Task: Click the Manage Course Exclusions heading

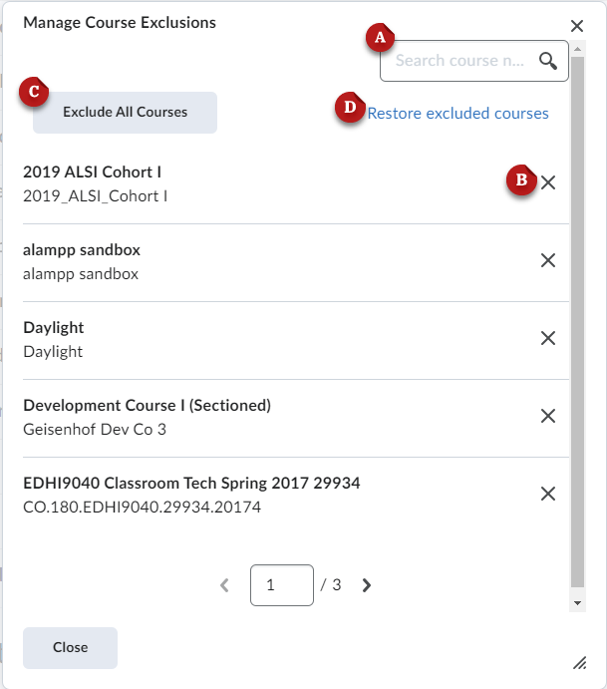Action: click(x=119, y=22)
